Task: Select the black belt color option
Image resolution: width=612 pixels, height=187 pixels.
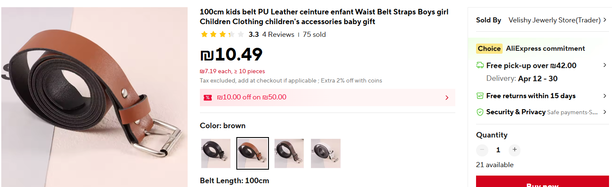Action: [x=216, y=153]
